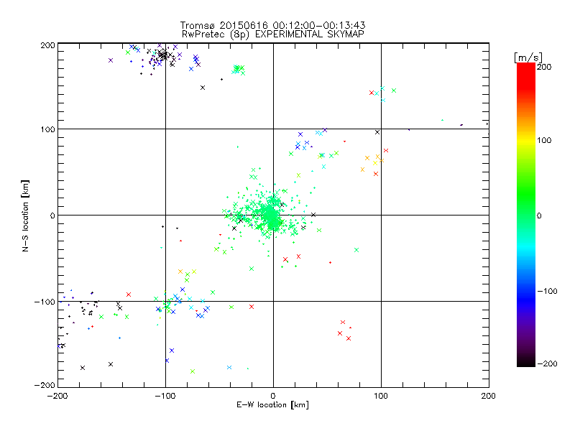The height and width of the screenshot is (431, 575).
Task: Click the '-100' tick on the E-W axis
Action: (x=165, y=396)
